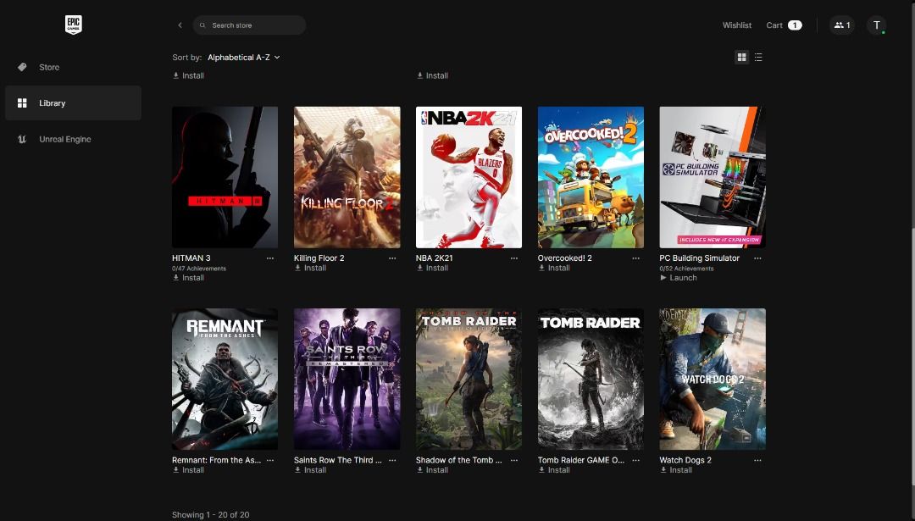
Task: Install Killing Floor 2
Action: (x=314, y=268)
